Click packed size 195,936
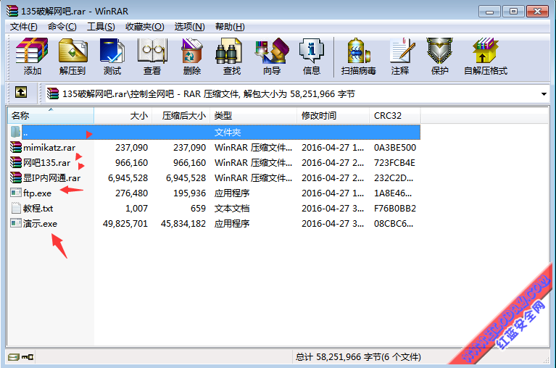The width and height of the screenshot is (556, 368). (x=190, y=193)
